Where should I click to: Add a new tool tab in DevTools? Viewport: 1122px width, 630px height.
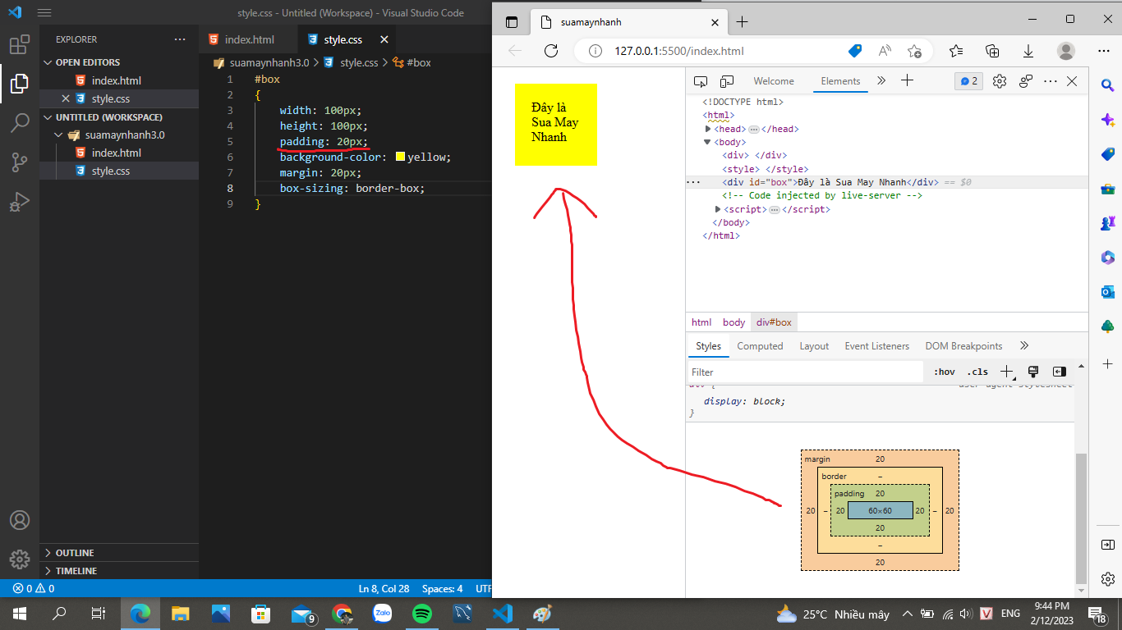(x=907, y=80)
